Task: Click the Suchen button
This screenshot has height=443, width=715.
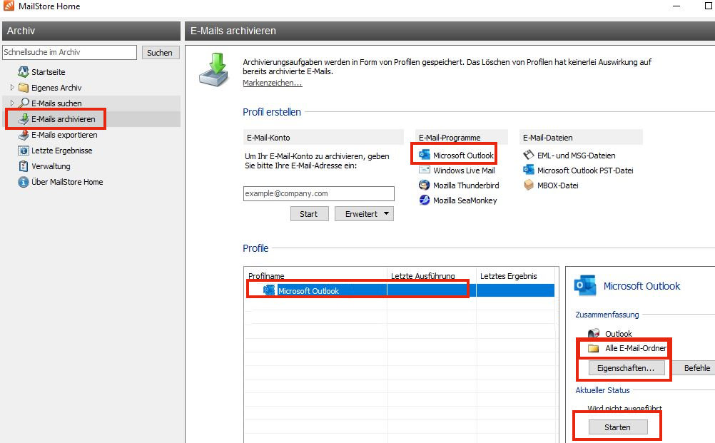Action: [x=160, y=52]
